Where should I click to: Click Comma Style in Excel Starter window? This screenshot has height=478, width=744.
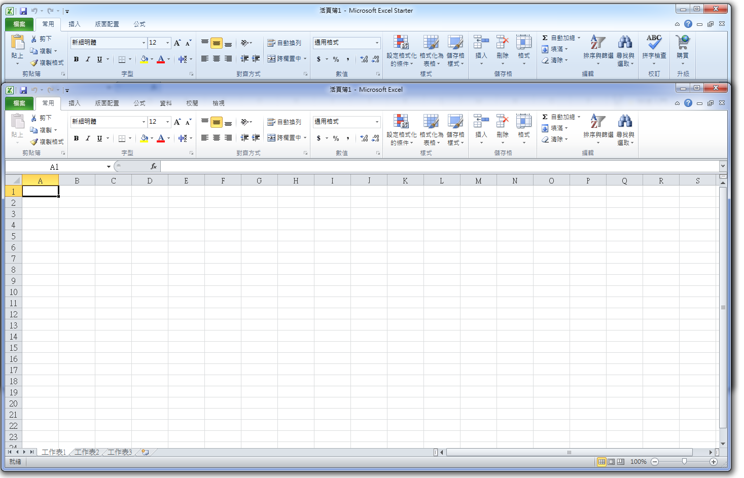click(x=348, y=59)
